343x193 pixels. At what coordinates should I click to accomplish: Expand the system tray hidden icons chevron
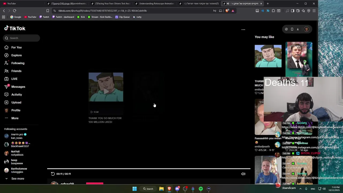300,189
